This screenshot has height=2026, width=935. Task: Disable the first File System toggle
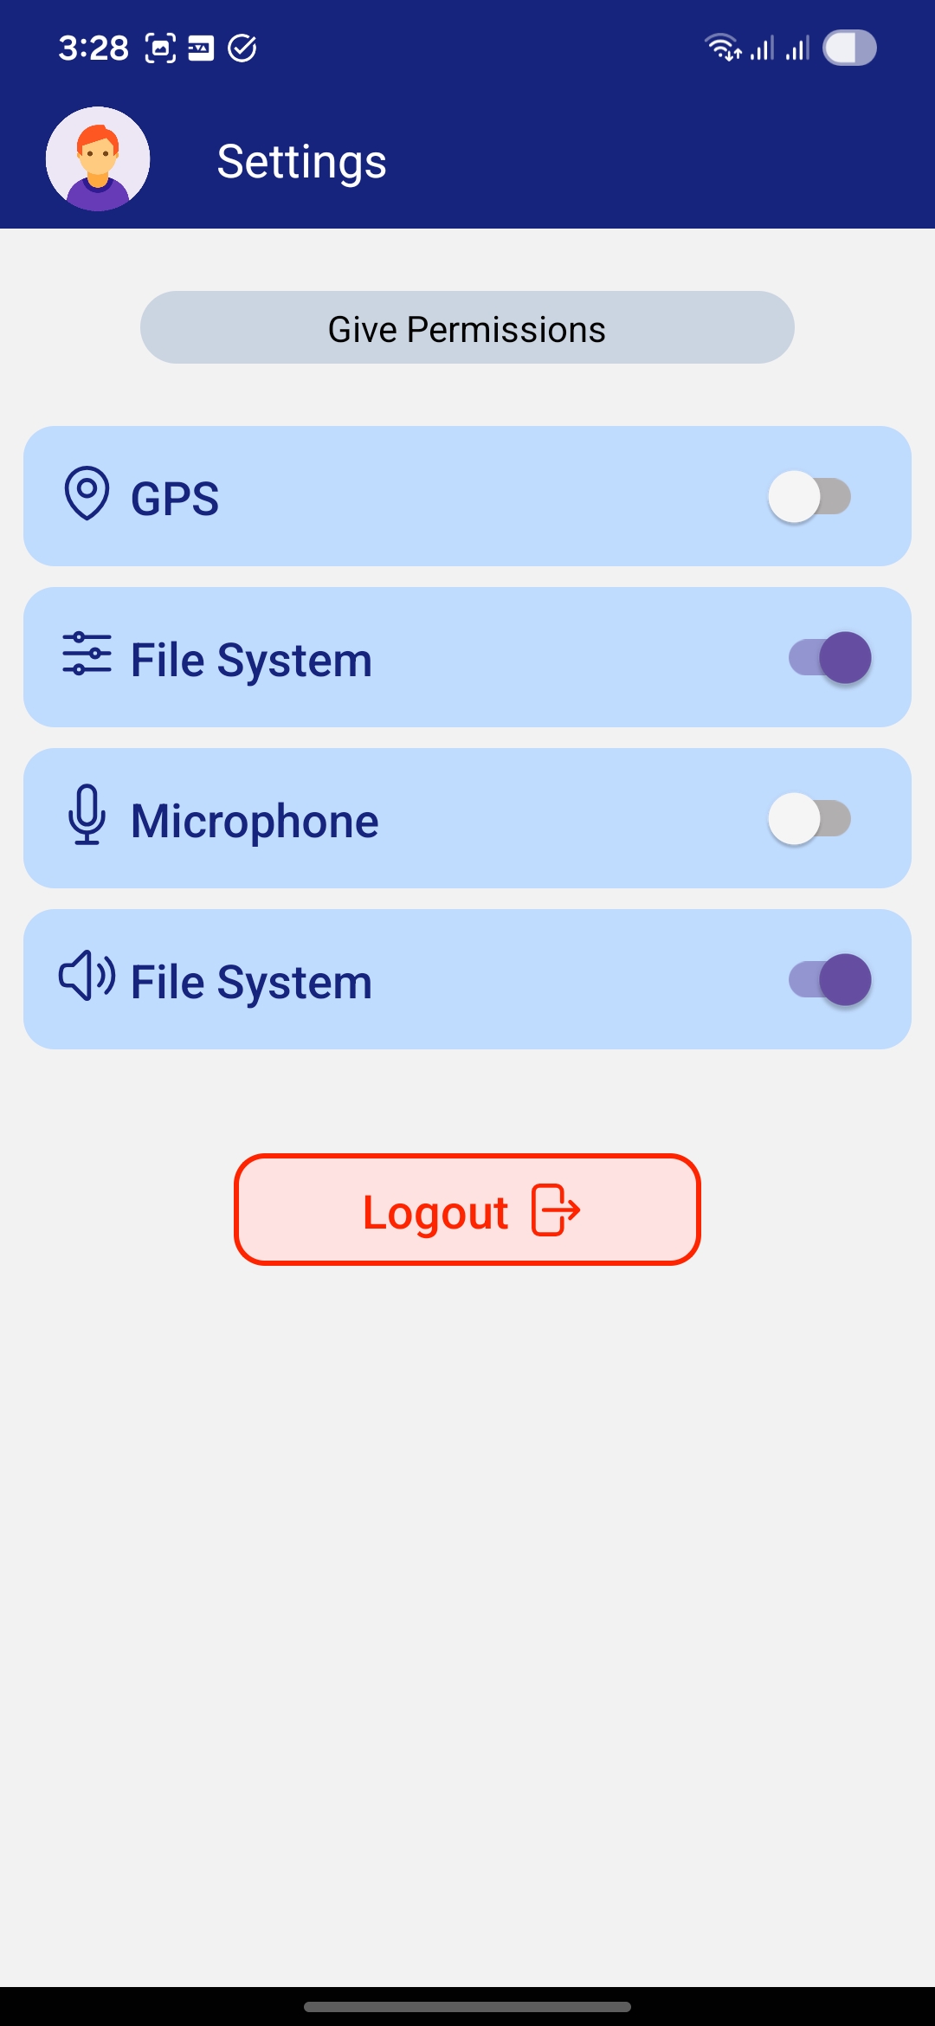pos(829,658)
